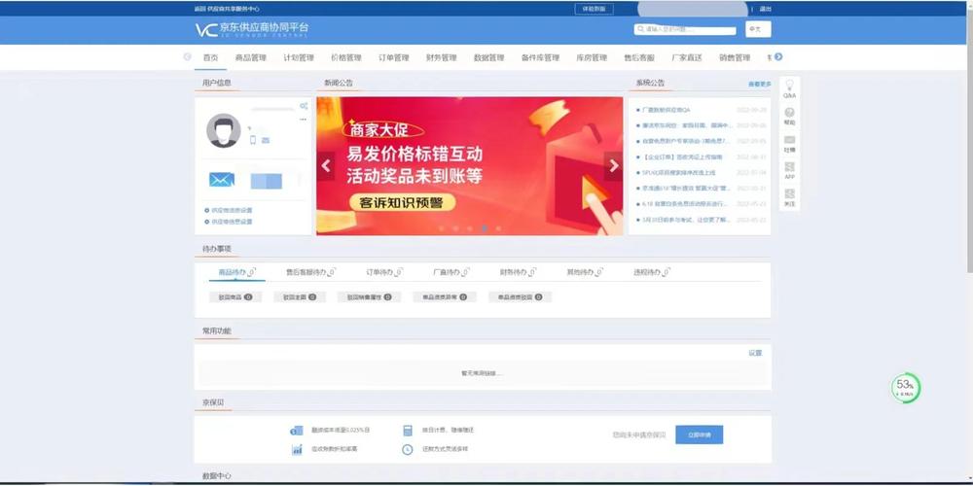
Task: Open the 计划管理 menu
Action: [299, 57]
